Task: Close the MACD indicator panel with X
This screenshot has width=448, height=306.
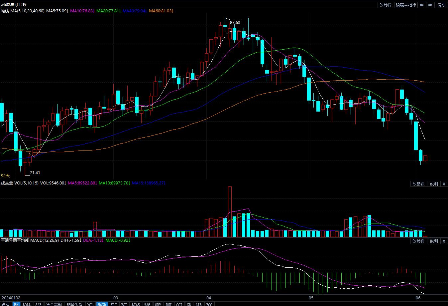Action: pyautogui.click(x=444, y=241)
